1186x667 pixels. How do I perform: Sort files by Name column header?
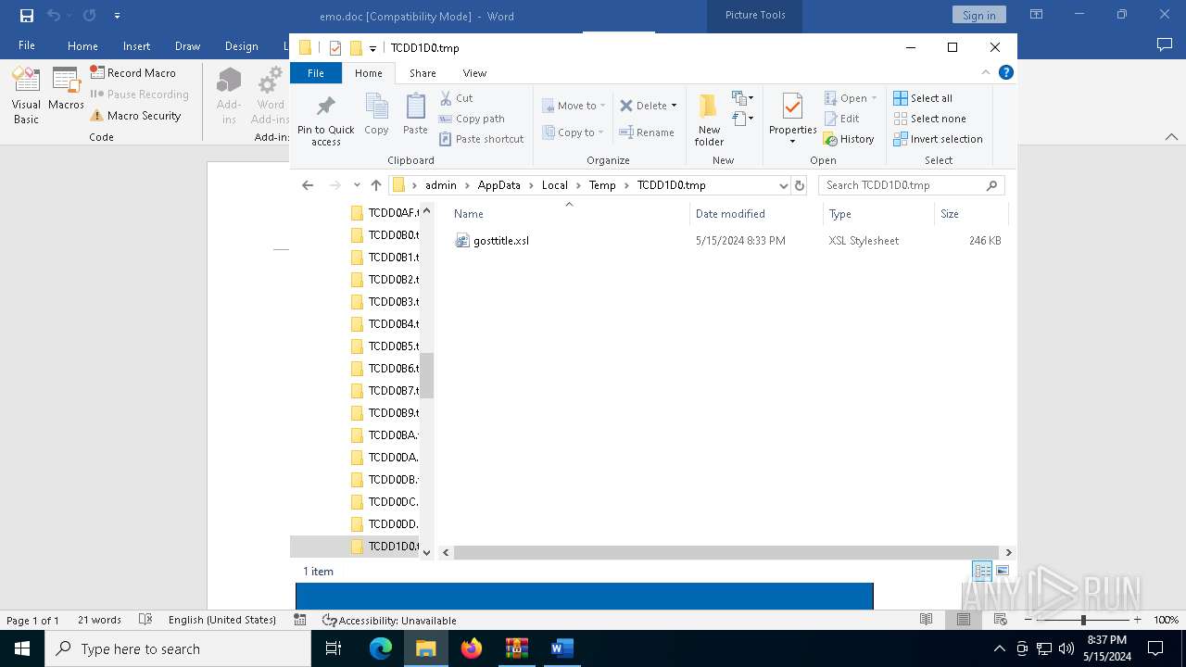(569, 214)
